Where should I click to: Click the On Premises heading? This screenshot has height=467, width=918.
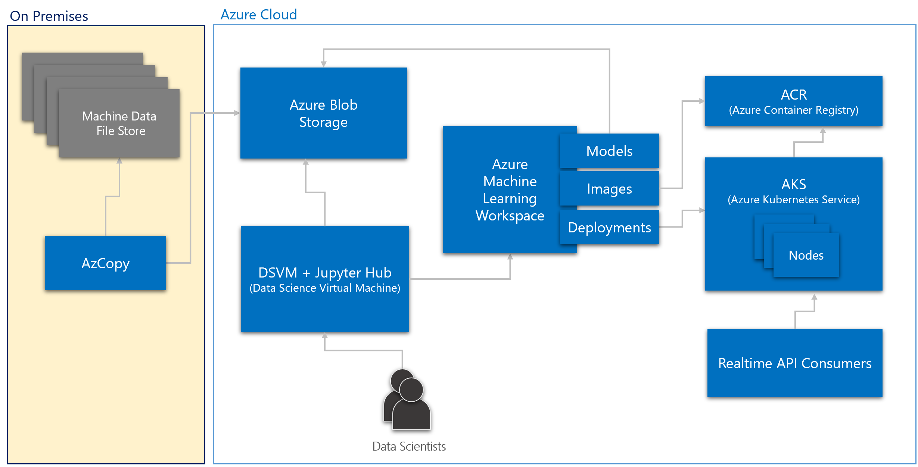coord(49,16)
